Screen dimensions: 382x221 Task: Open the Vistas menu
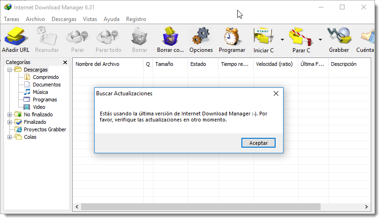coord(90,19)
